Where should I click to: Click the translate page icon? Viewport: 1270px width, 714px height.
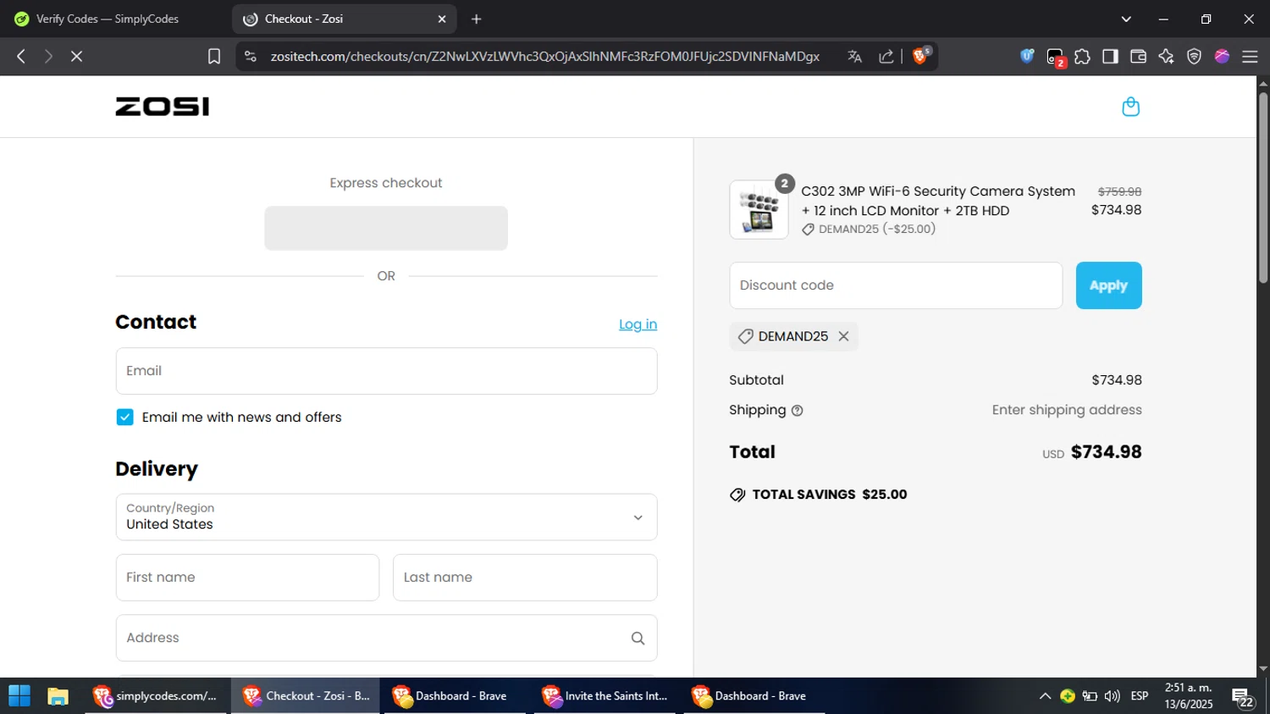pyautogui.click(x=855, y=56)
